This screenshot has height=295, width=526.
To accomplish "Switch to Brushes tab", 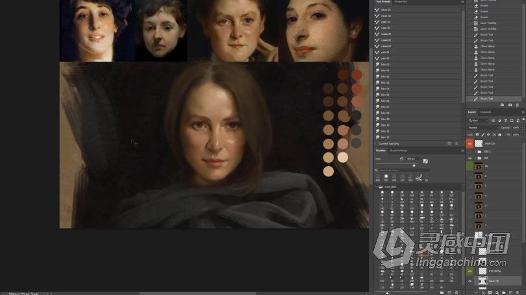I will (x=381, y=150).
